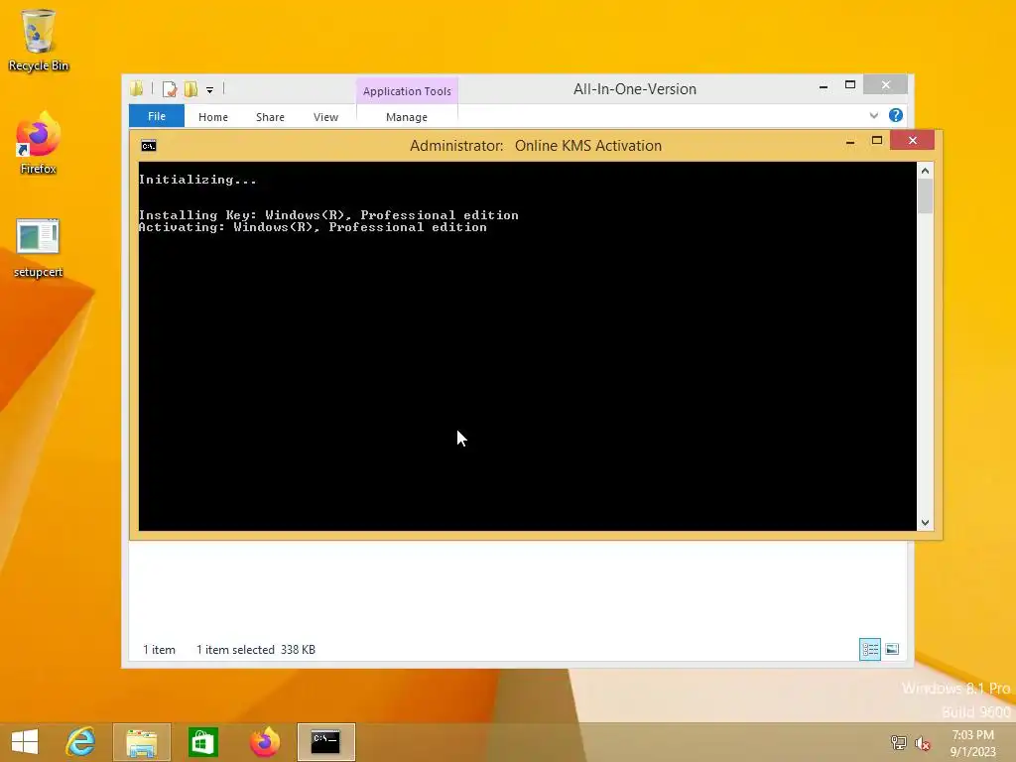
Task: Click the muted volume tray icon
Action: [923, 743]
